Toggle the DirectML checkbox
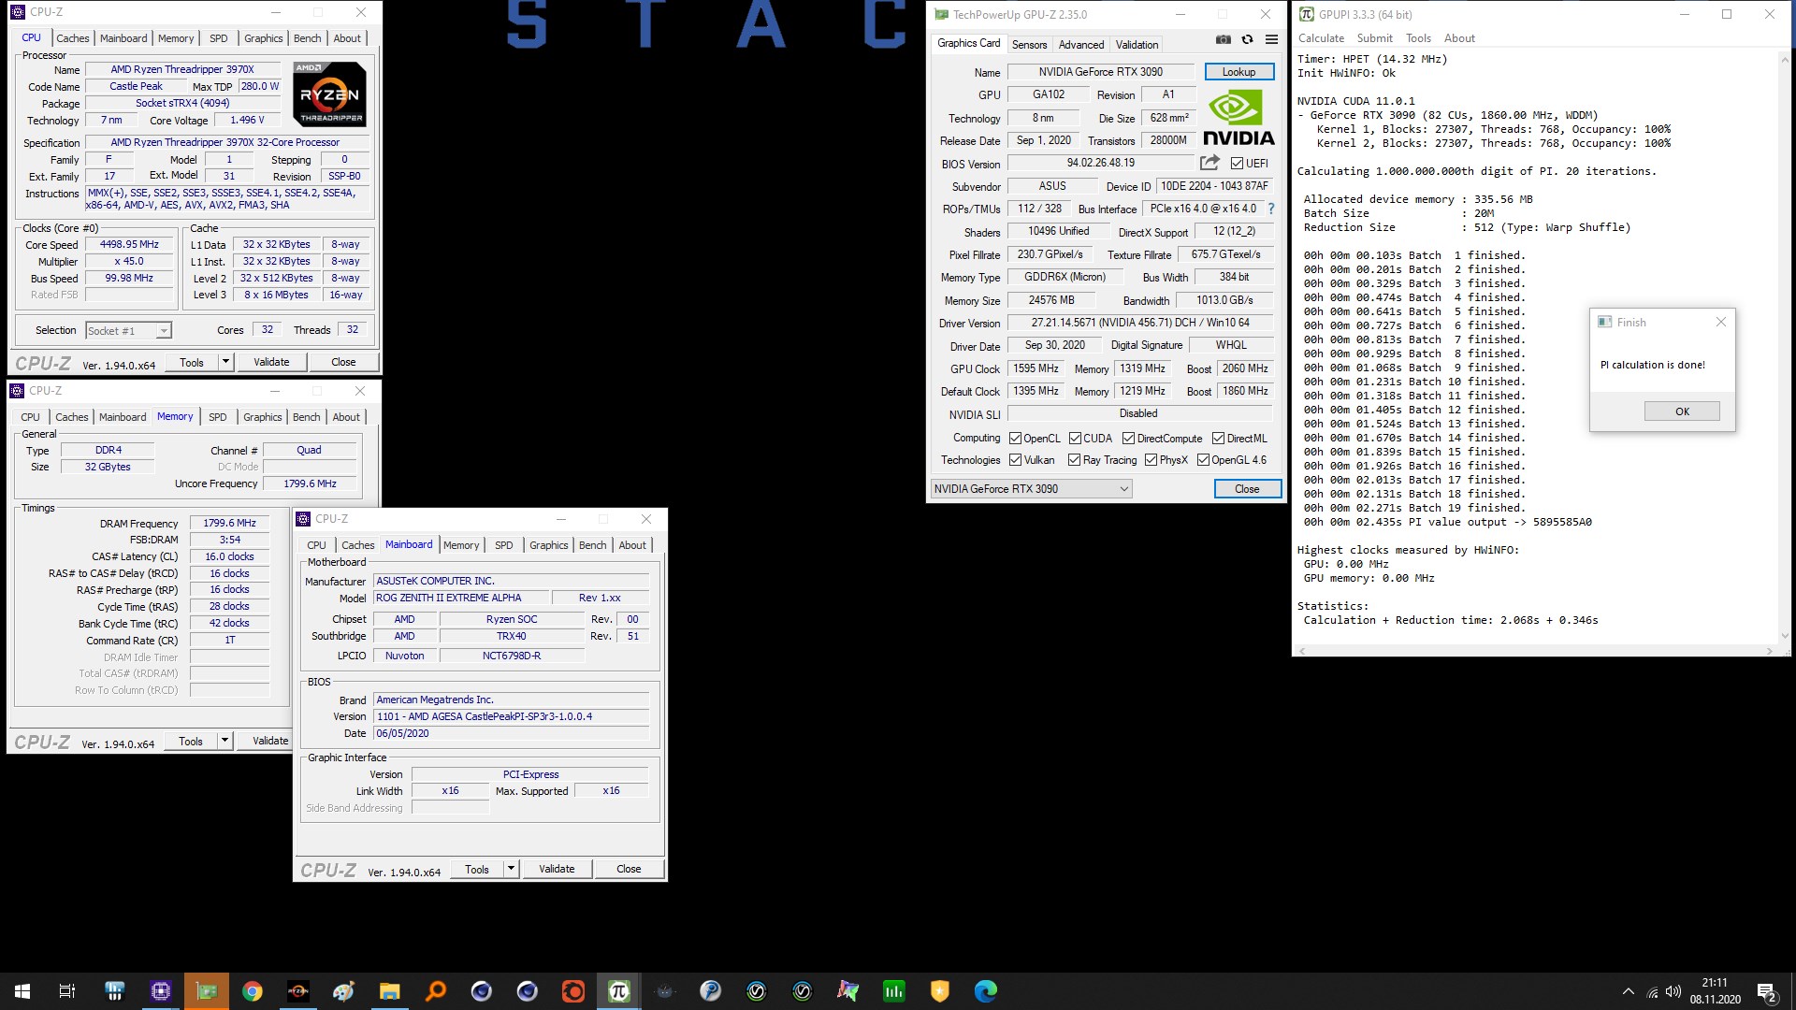 1218,439
